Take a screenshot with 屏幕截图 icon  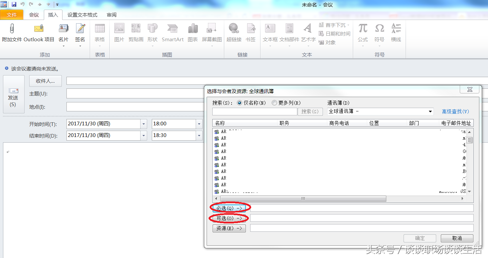212,29
